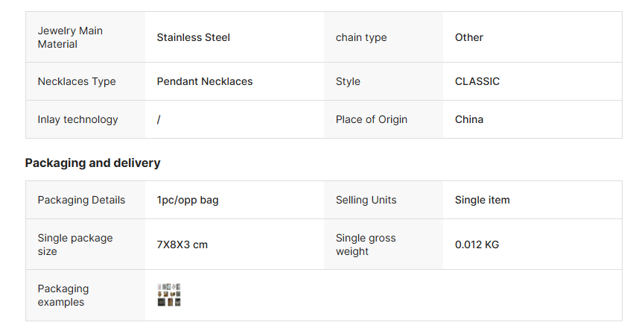This screenshot has width=636, height=331.
Task: Click the 'Selling Units' label
Action: click(366, 200)
